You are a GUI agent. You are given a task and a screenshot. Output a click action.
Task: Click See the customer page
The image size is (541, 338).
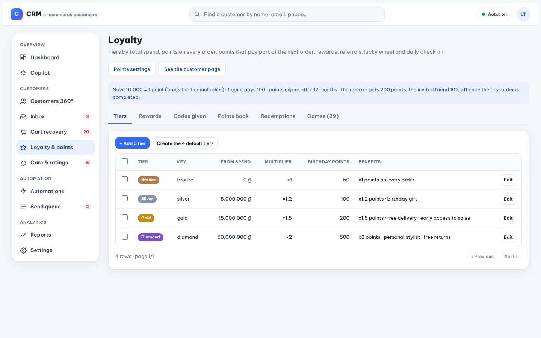tap(192, 69)
